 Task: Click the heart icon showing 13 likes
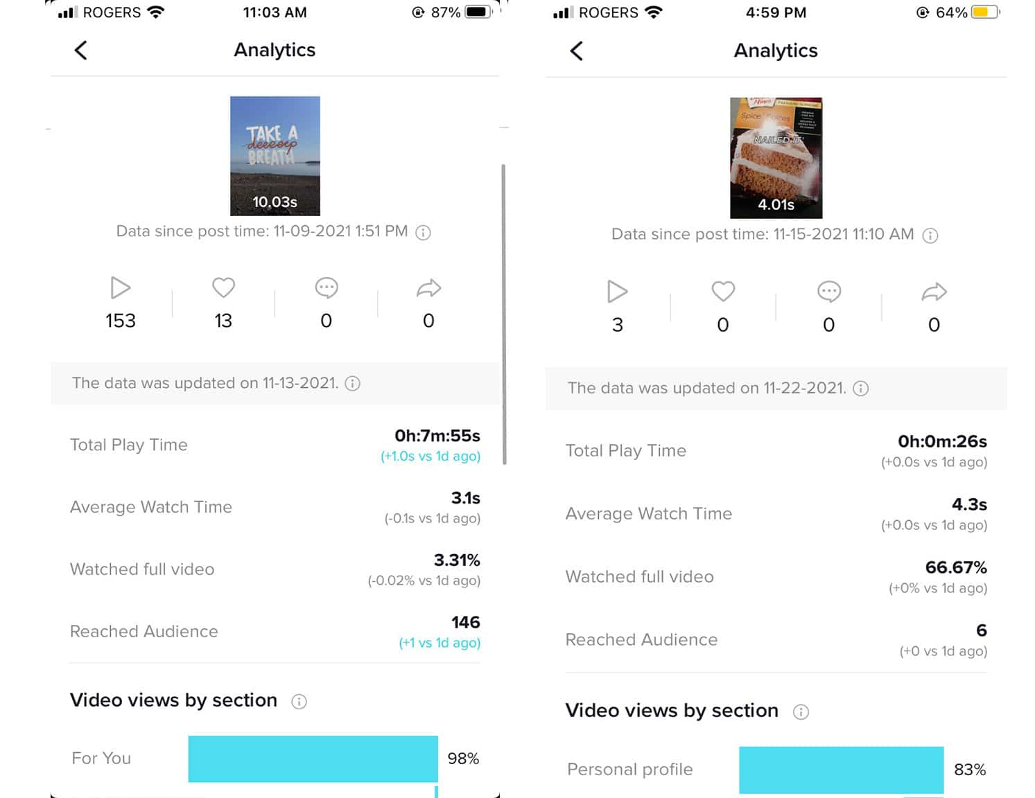223,287
